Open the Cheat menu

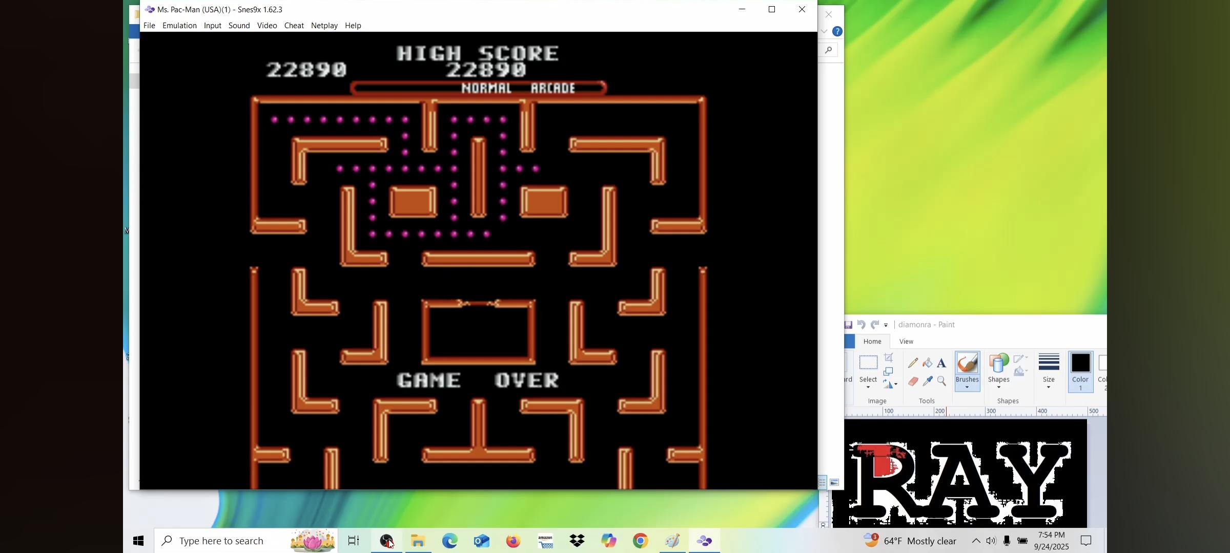(294, 26)
